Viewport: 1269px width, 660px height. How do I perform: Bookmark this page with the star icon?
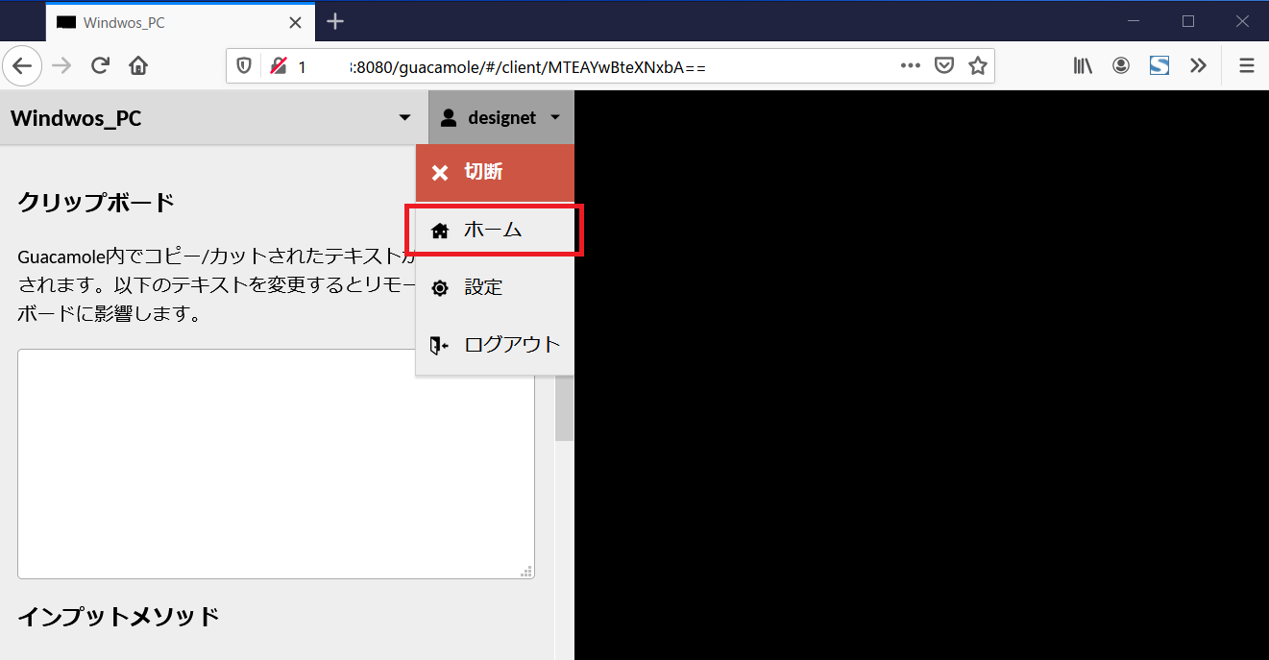pos(977,65)
